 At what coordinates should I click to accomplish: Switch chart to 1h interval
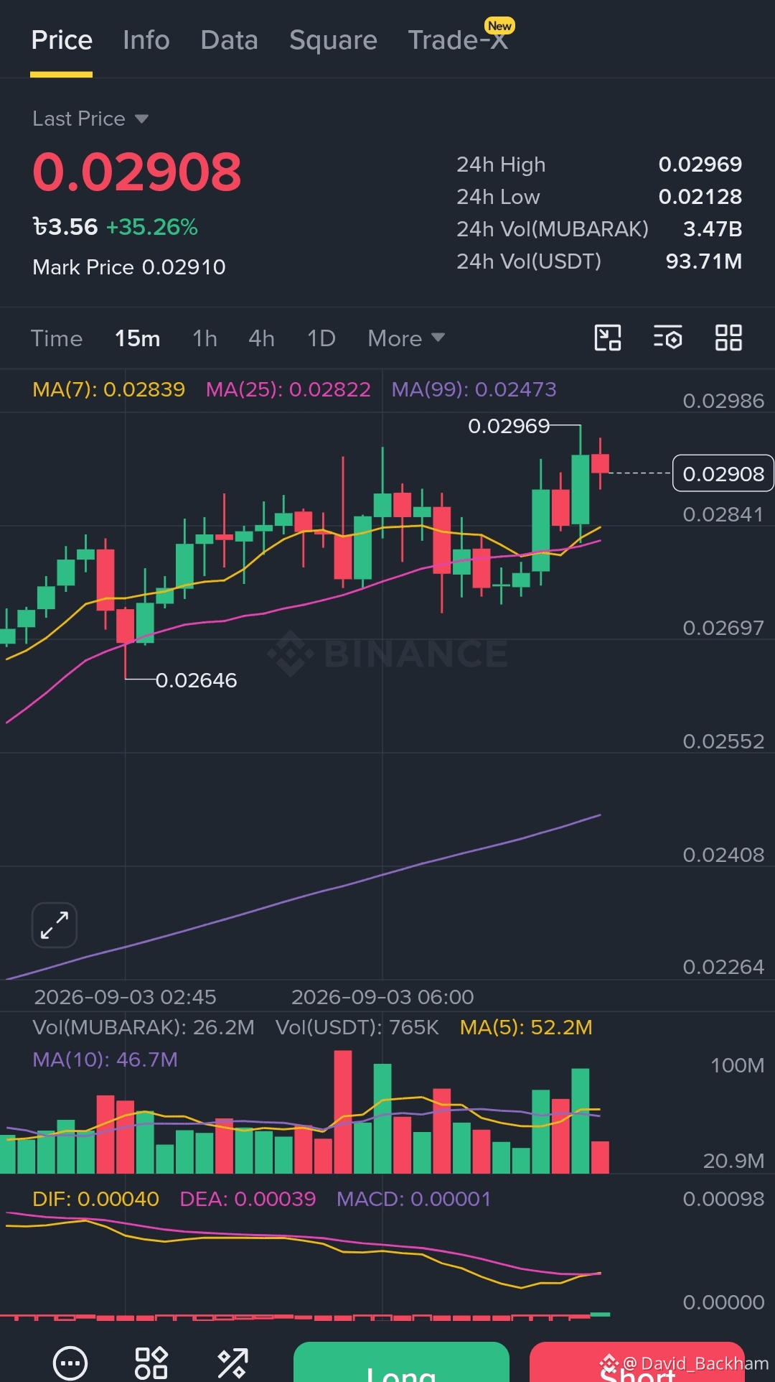205,338
